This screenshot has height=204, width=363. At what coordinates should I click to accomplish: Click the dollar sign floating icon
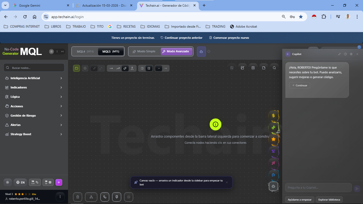tap(273, 116)
